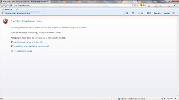Click the Read Mail icon
The image size is (179, 100).
[x=138, y=13]
